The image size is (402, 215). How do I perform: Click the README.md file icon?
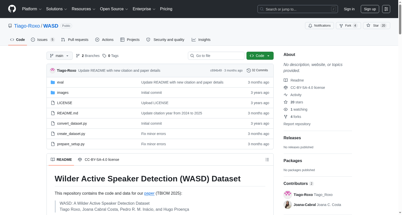click(53, 113)
